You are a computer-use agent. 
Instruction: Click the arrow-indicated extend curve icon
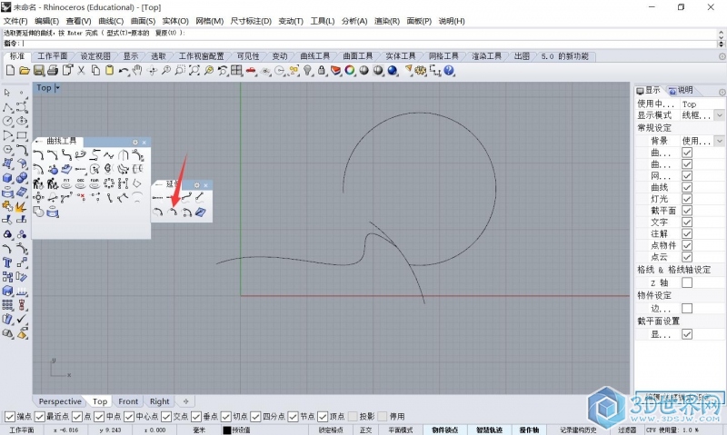173,212
